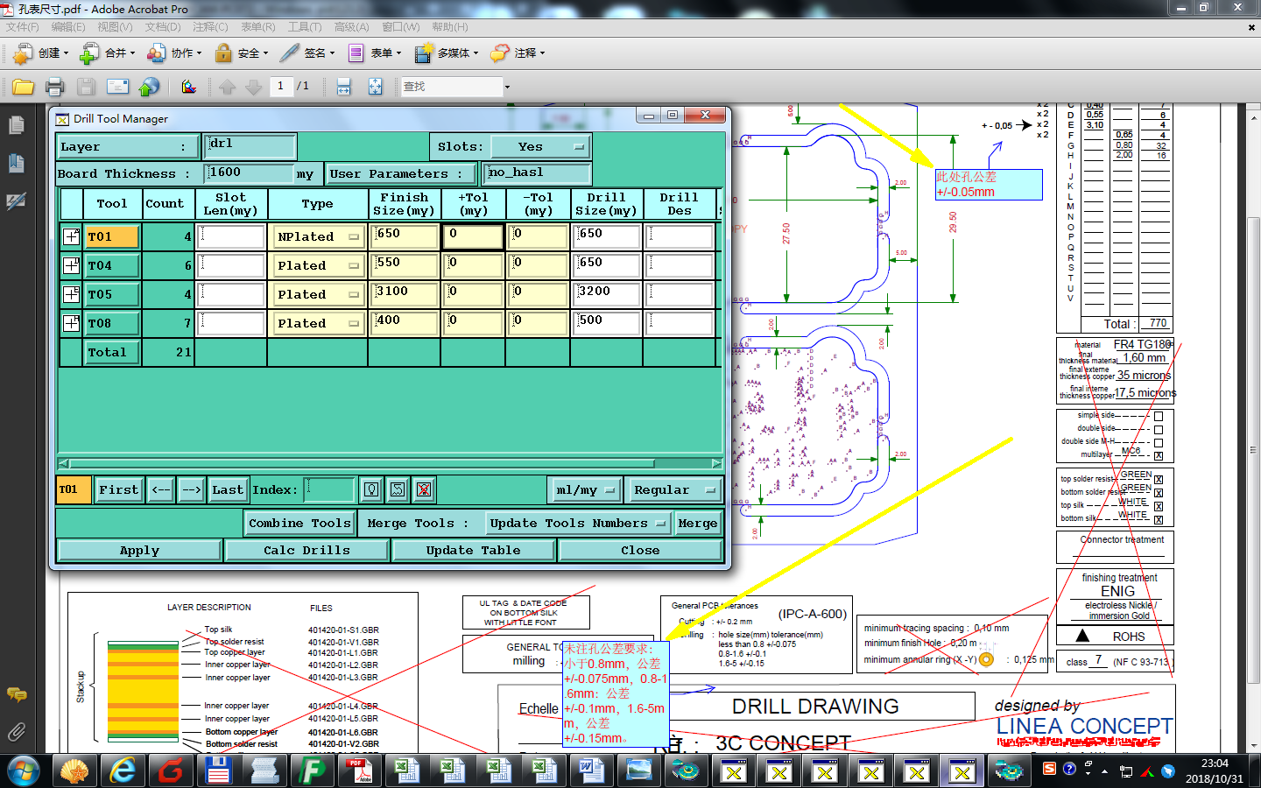Click the fit width page icon
Viewport: 1261px width, 788px height.
(343, 87)
